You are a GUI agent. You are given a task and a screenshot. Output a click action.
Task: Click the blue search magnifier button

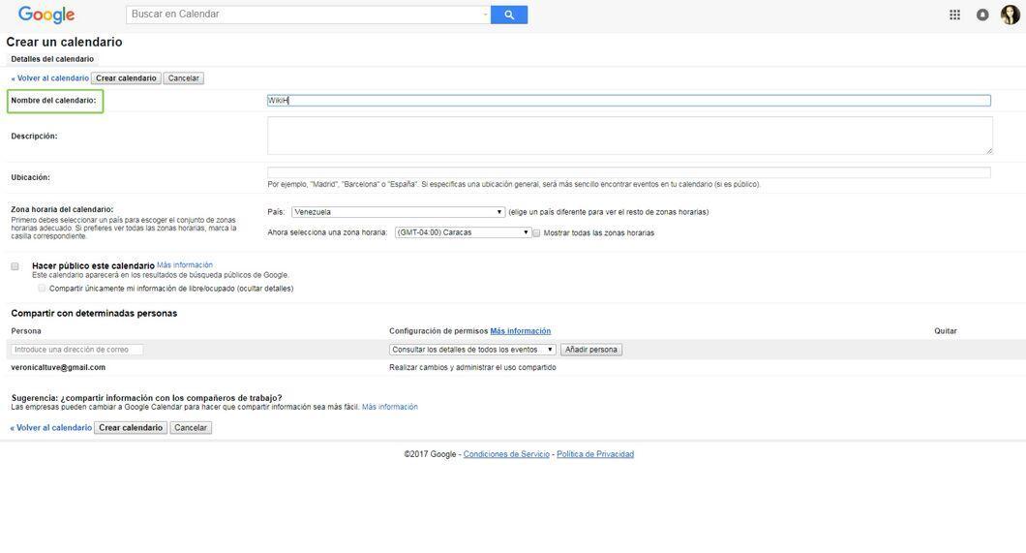509,15
